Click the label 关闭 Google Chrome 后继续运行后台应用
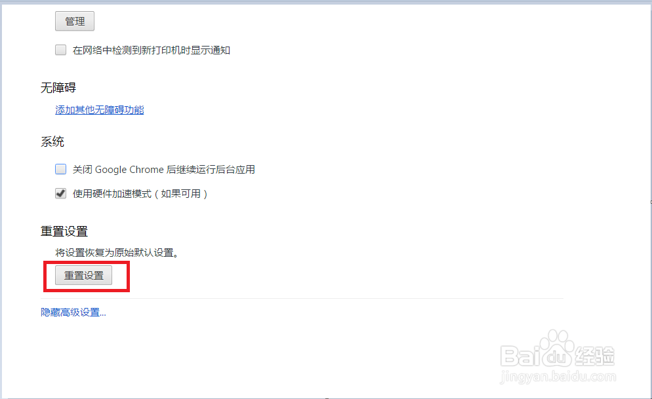This screenshot has height=399, width=652. [164, 170]
